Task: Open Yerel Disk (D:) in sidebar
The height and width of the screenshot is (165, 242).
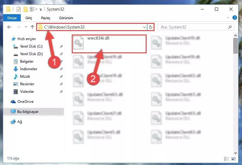Action: point(31,54)
